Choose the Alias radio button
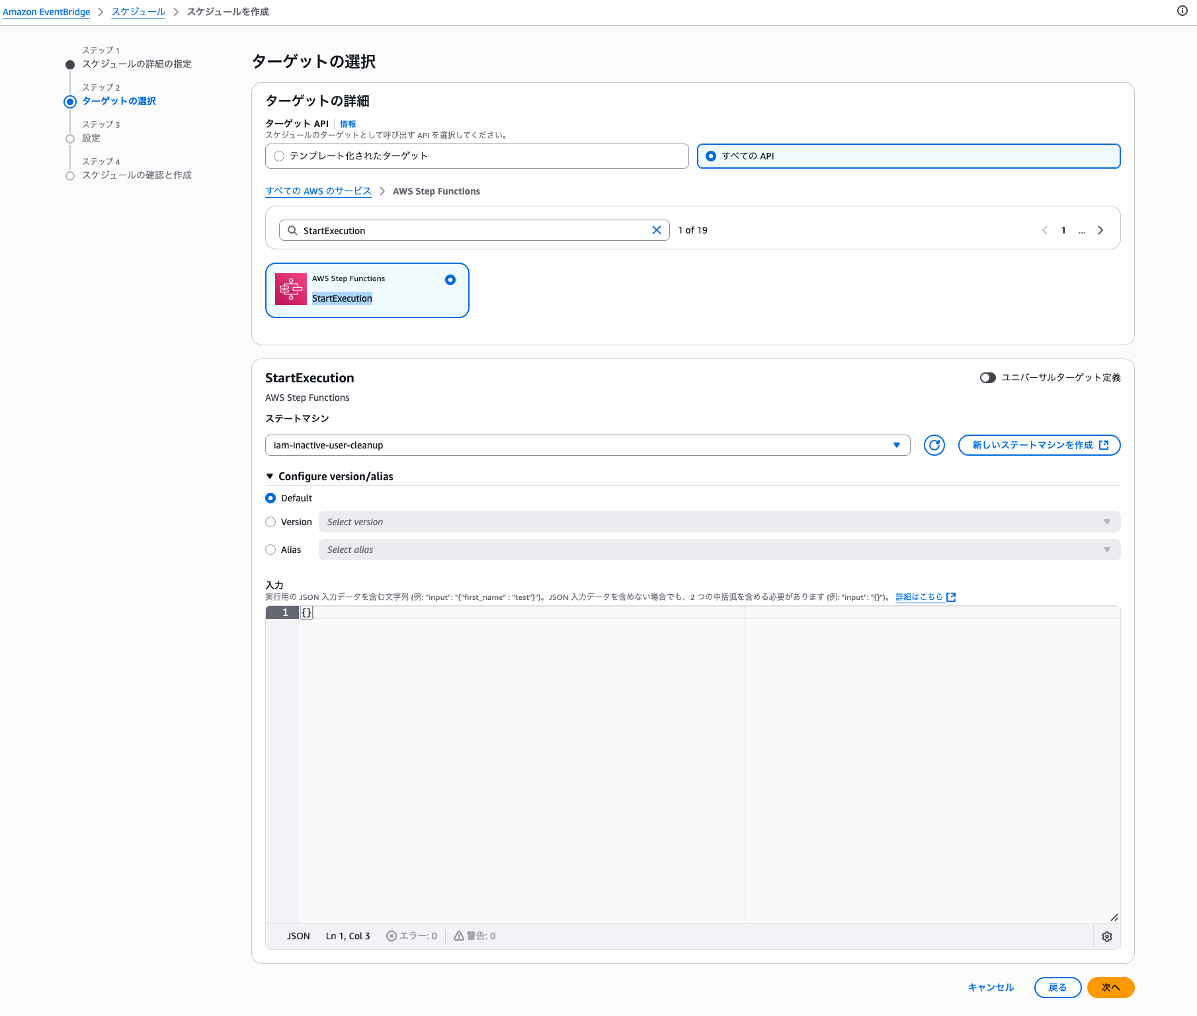The image size is (1197, 1016). 270,550
